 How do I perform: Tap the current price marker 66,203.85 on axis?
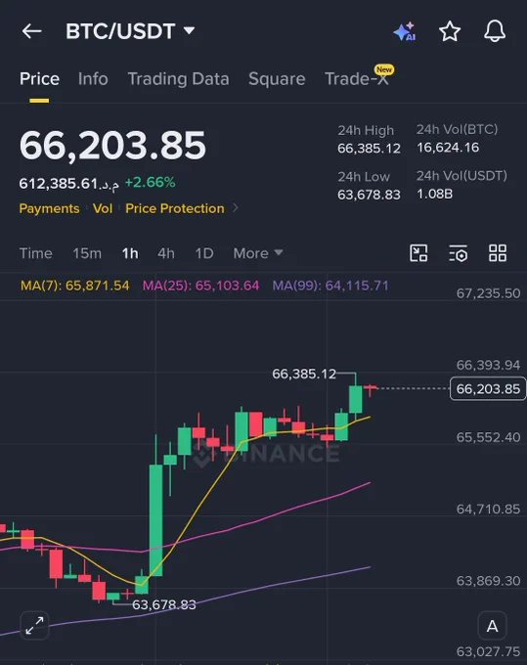488,388
